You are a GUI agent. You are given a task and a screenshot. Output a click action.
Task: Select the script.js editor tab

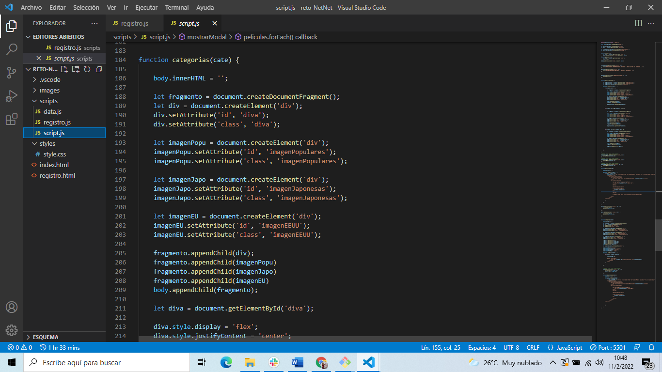click(x=193, y=23)
